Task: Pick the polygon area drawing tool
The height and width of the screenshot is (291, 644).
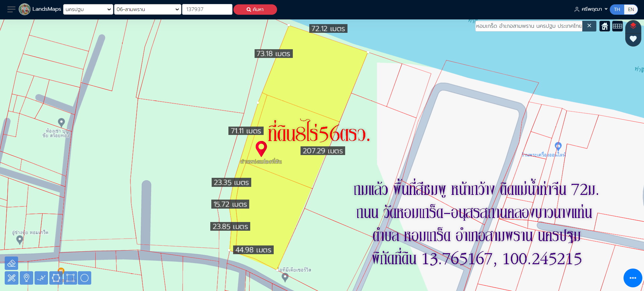Action: tap(56, 278)
